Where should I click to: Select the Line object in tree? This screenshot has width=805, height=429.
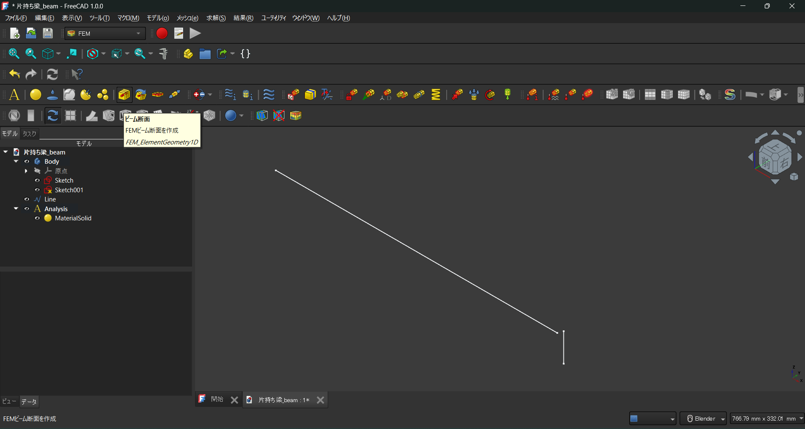coord(50,199)
